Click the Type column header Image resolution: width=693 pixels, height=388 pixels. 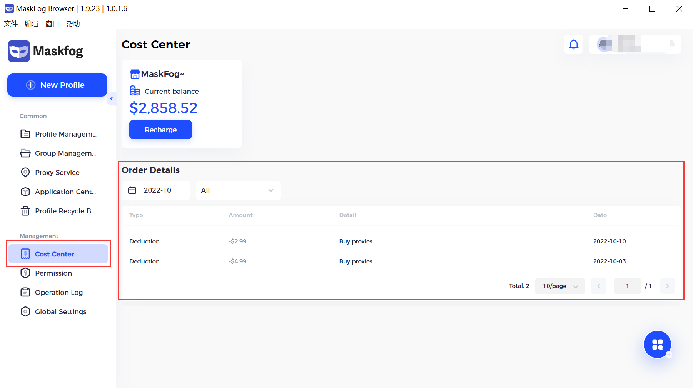136,215
